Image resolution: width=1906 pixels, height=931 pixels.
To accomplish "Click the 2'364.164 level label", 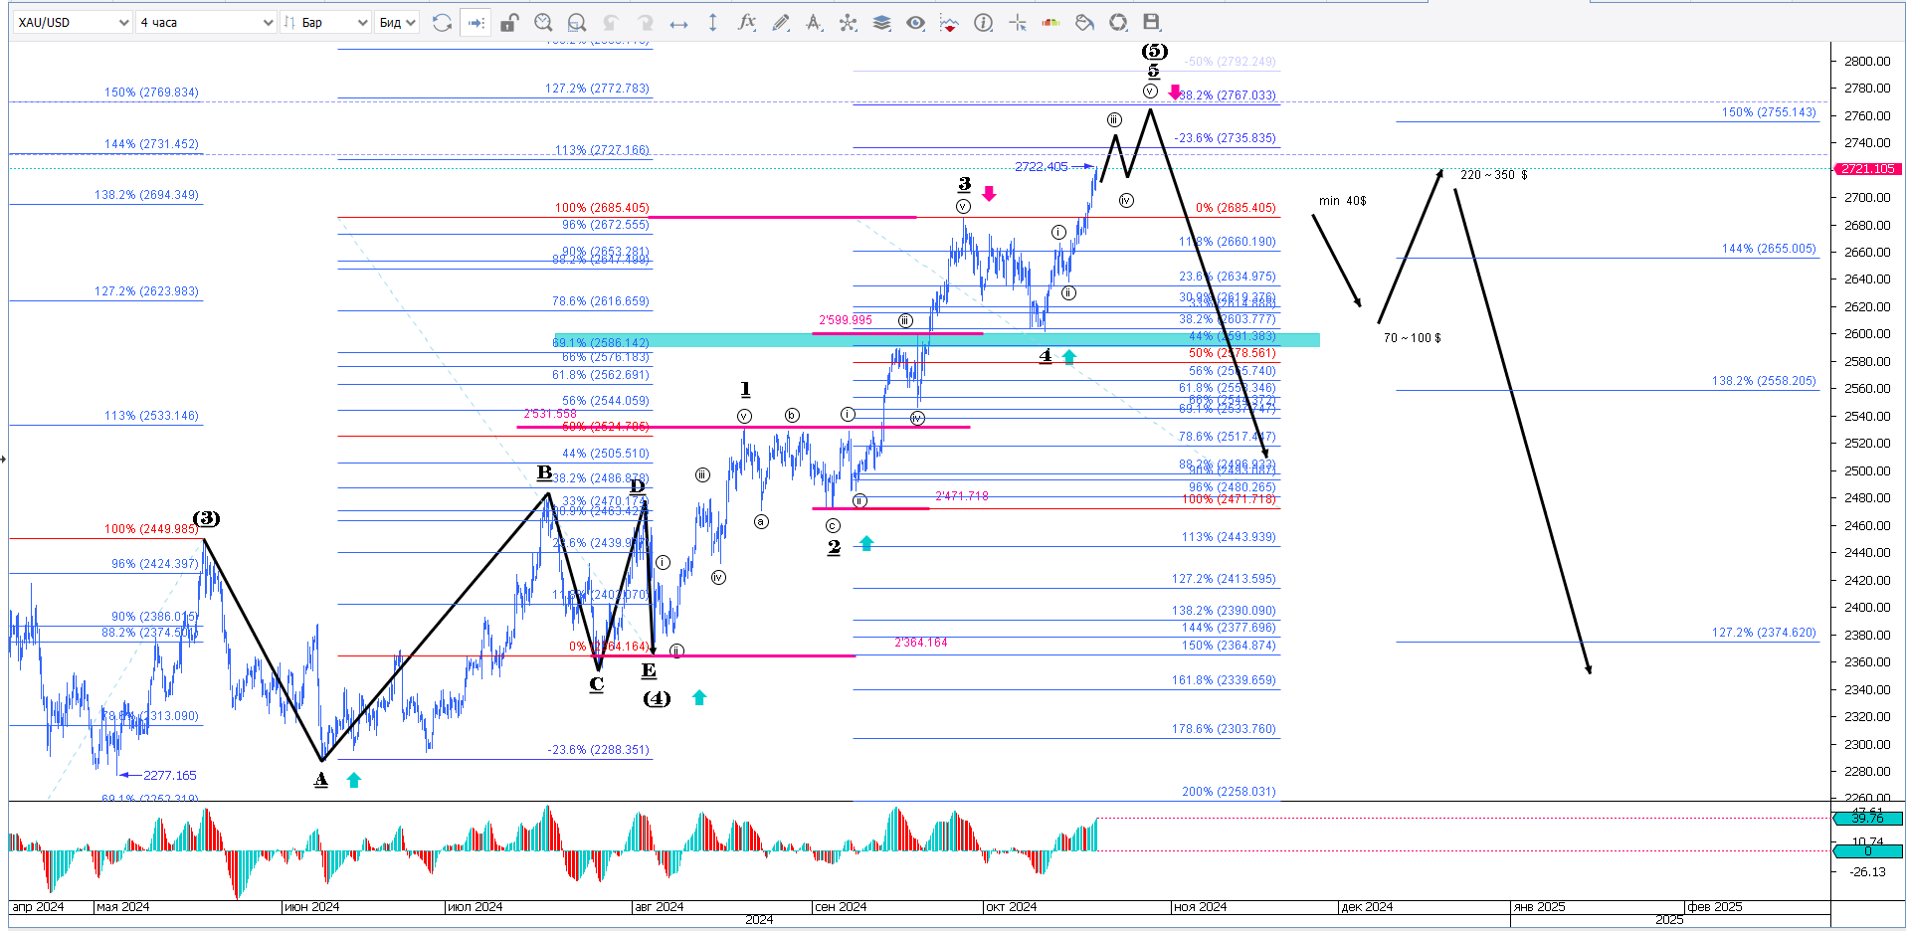I will [921, 643].
